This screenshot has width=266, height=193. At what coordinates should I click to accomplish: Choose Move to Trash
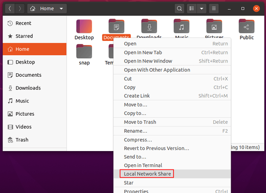coord(172,122)
